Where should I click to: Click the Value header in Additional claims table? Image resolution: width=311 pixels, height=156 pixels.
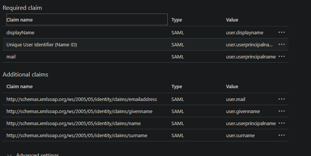[x=232, y=87]
